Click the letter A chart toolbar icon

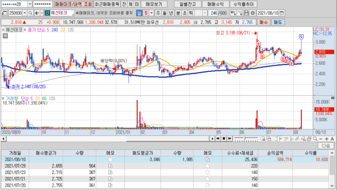[332, 139]
